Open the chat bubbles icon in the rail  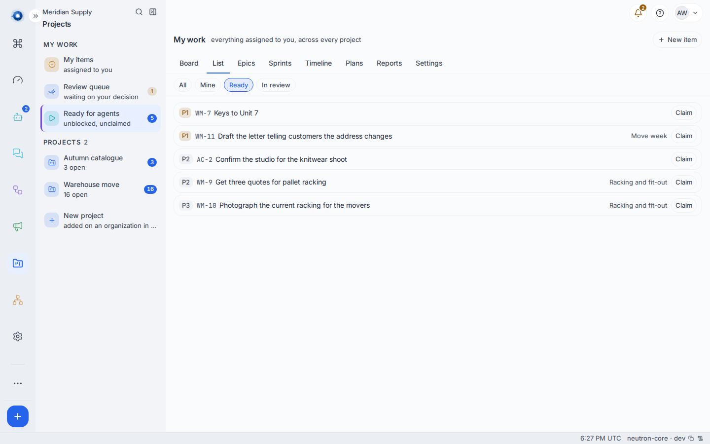(18, 153)
